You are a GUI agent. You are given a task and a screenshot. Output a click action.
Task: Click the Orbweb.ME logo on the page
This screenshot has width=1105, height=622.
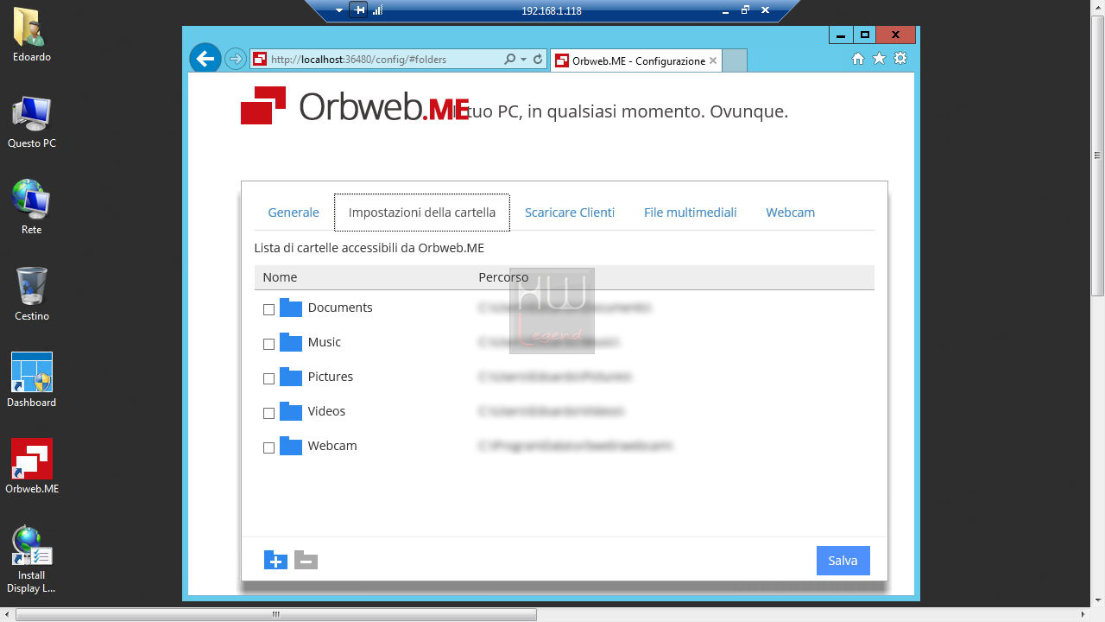[x=355, y=105]
